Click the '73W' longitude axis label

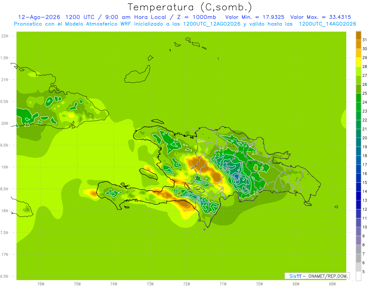150,284
